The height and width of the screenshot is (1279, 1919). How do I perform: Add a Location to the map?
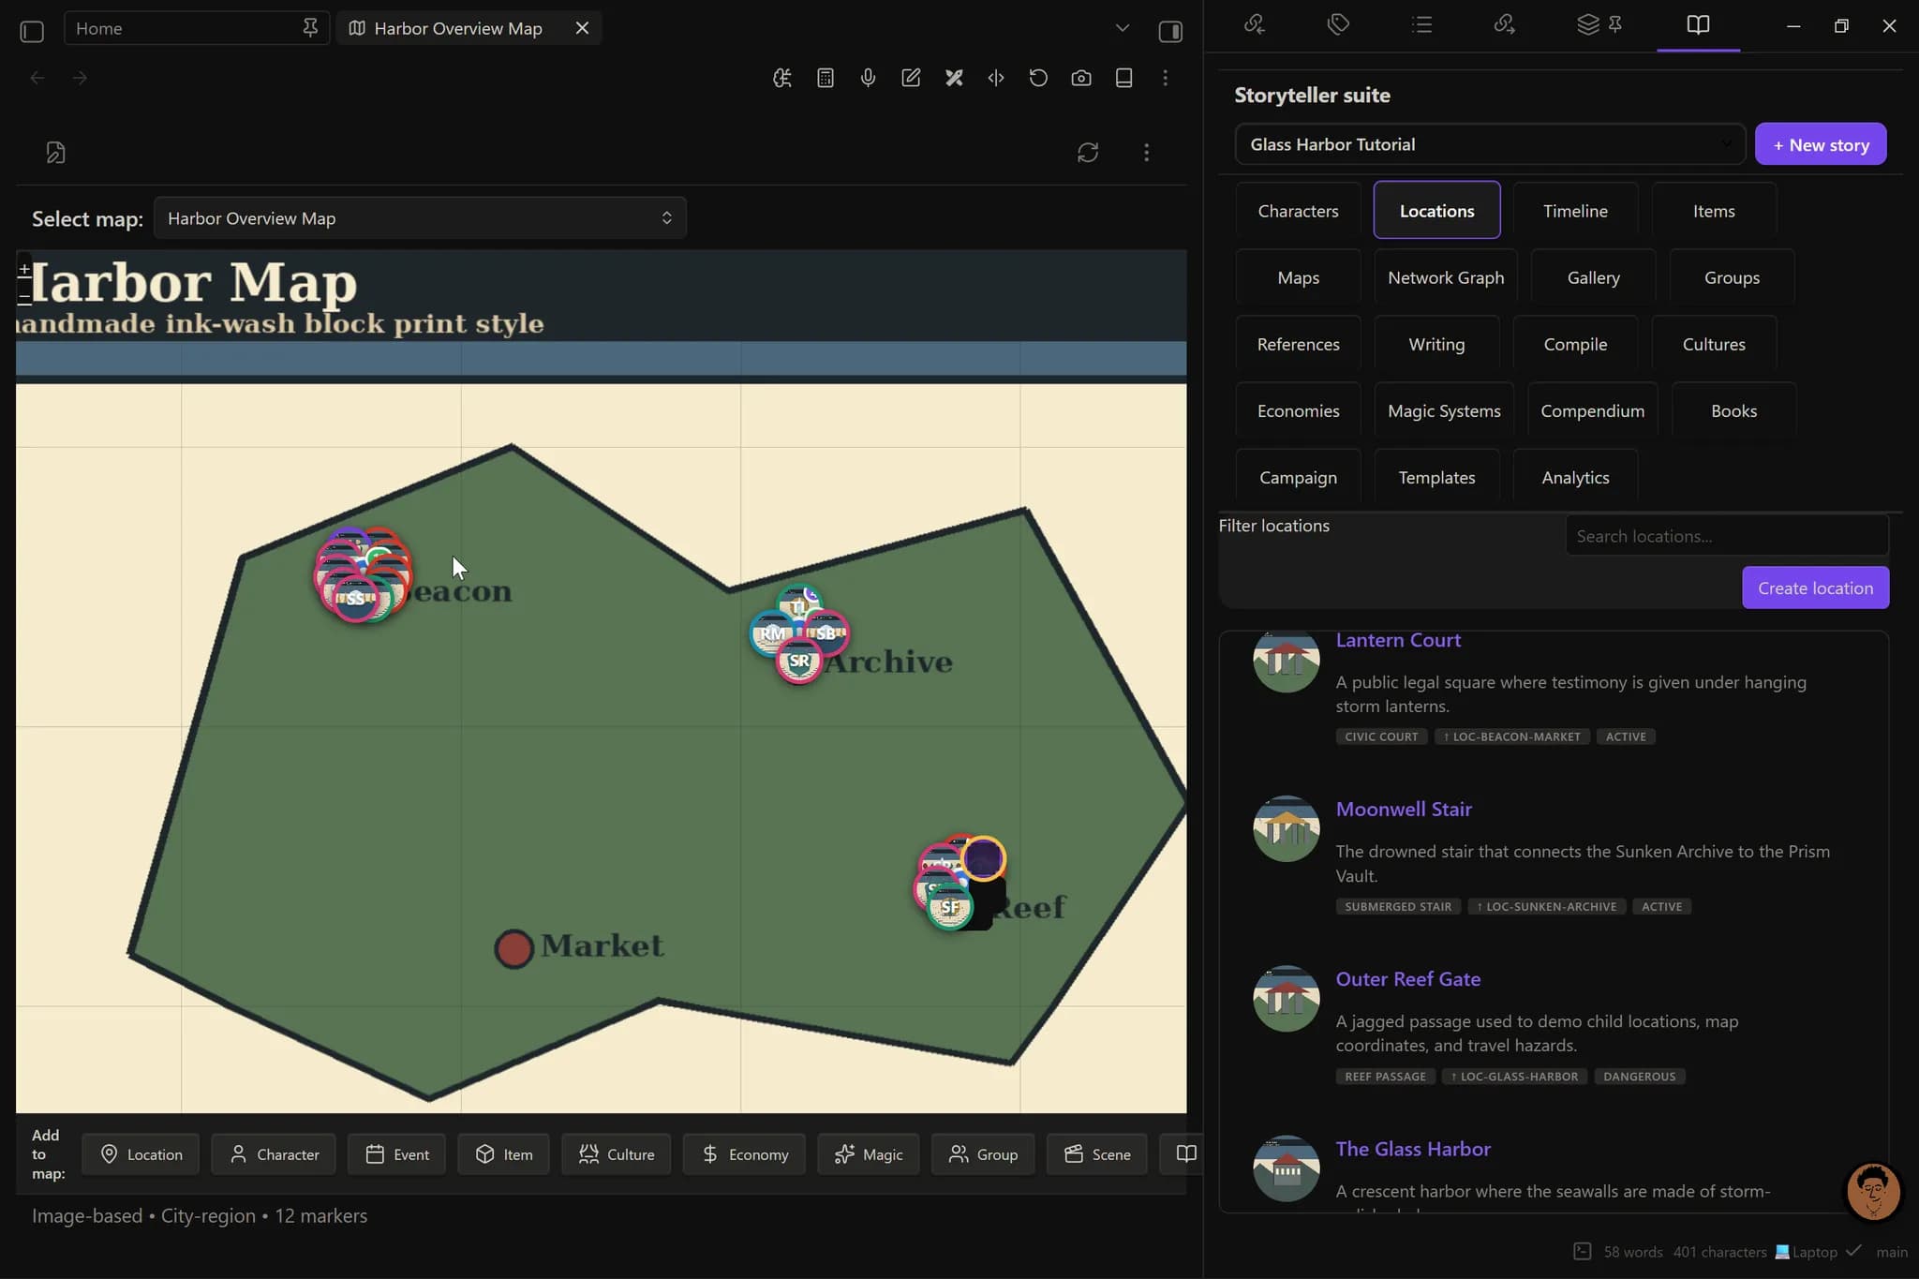tap(141, 1153)
